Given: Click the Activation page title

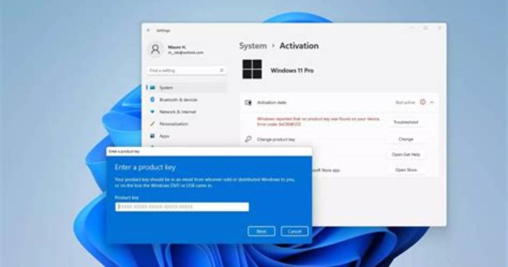Looking at the screenshot, I should [299, 46].
